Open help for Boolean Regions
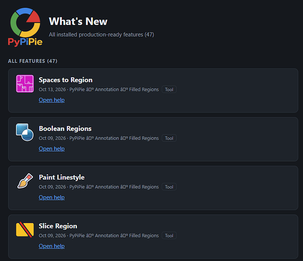 coord(52,149)
